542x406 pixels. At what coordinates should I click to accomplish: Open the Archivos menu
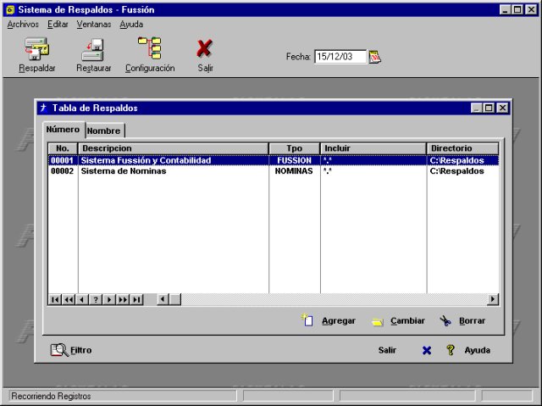(23, 25)
